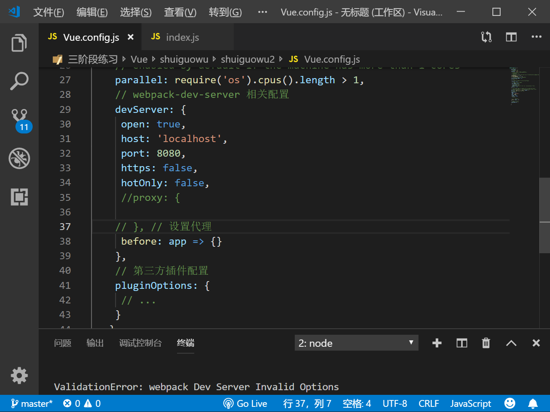Image resolution: width=550 pixels, height=412 pixels.
Task: Open notifications bell in status bar
Action: 533,403
